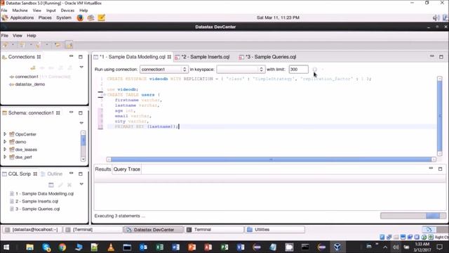Minimize the Schema panel
The image size is (449, 253).
[72, 112]
